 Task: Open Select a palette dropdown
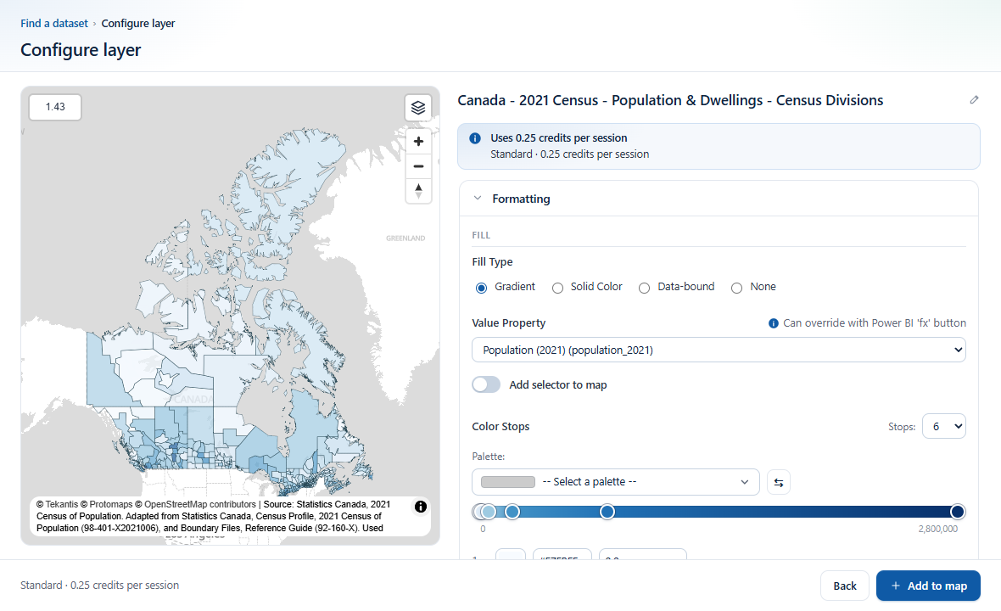[615, 482]
